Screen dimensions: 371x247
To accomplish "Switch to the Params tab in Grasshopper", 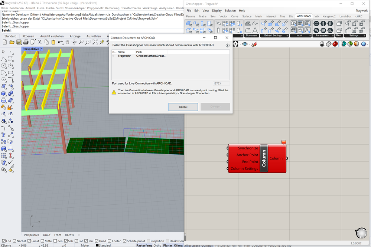I will 191,16.
